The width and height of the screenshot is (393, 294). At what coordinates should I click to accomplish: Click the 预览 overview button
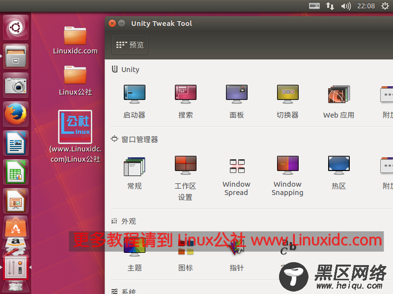point(130,45)
